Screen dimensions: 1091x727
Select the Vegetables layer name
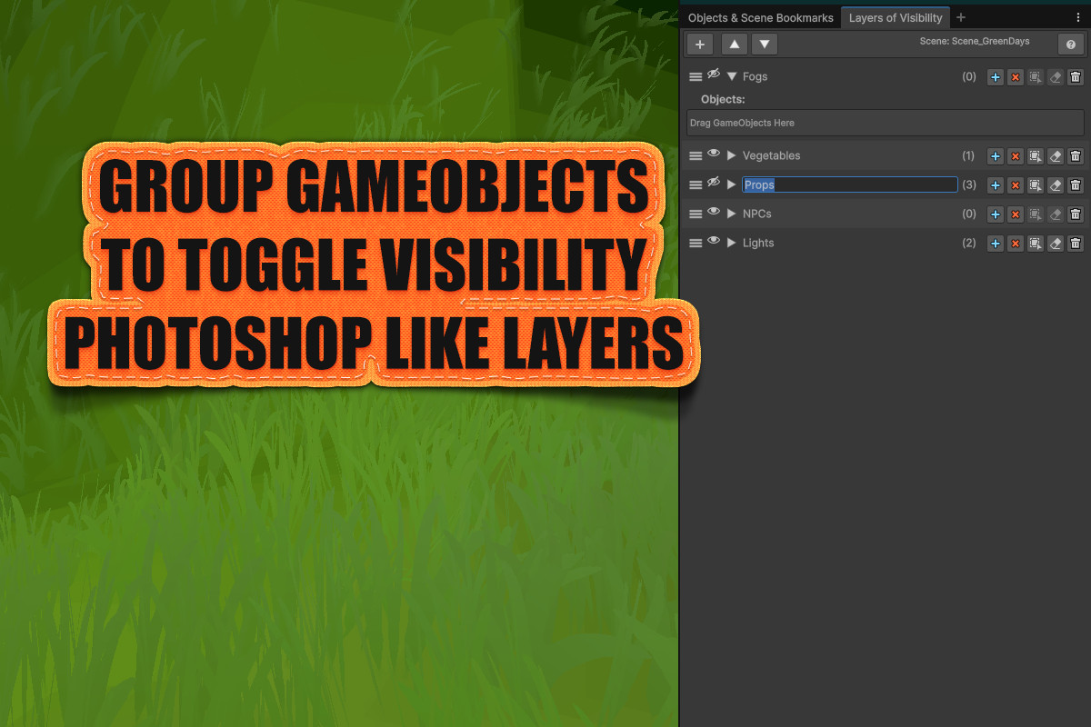[x=772, y=156]
